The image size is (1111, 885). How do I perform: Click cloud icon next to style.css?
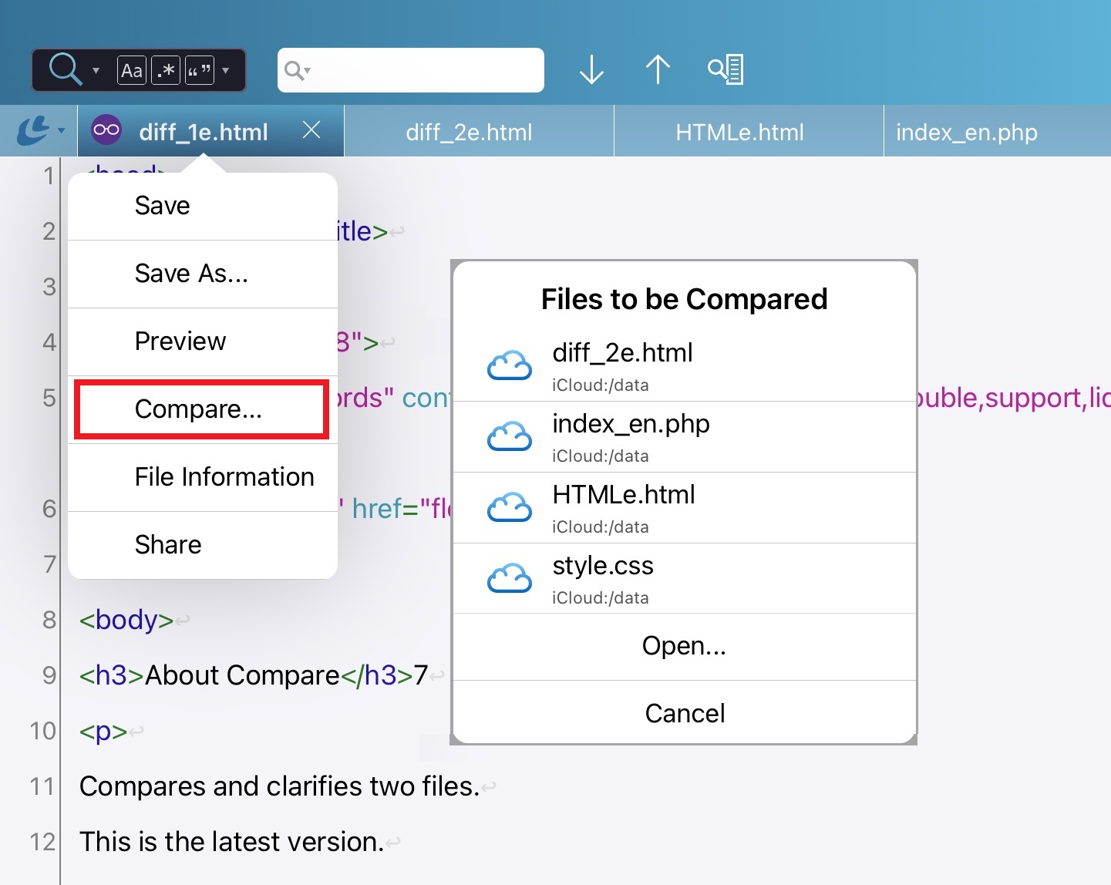(x=510, y=578)
